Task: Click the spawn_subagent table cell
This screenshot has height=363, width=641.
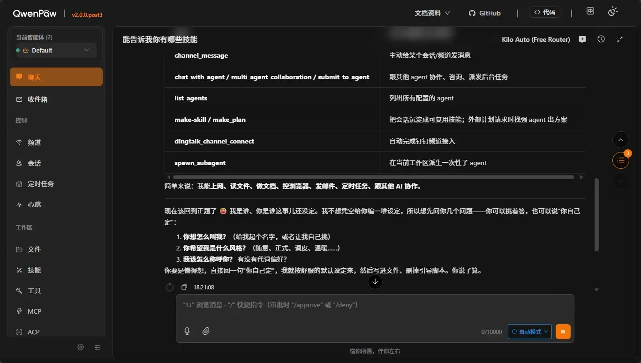Action: point(272,163)
